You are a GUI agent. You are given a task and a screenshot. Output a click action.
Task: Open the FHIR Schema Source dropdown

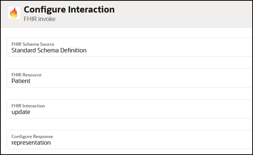tap(130, 47)
